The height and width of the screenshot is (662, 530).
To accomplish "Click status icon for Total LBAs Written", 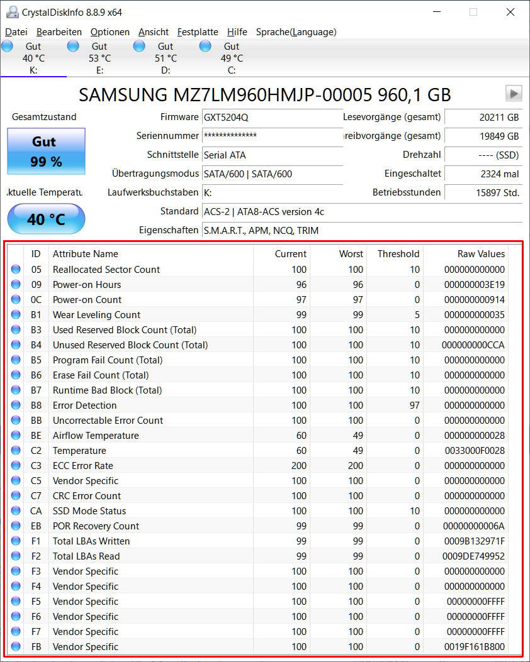I will 16,541.
